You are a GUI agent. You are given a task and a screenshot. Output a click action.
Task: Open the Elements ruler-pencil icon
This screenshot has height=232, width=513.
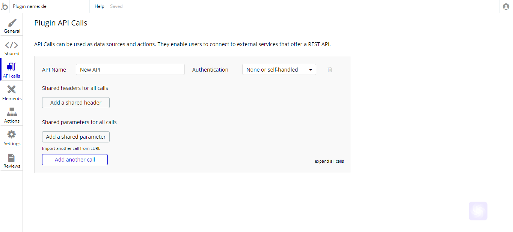point(12,90)
